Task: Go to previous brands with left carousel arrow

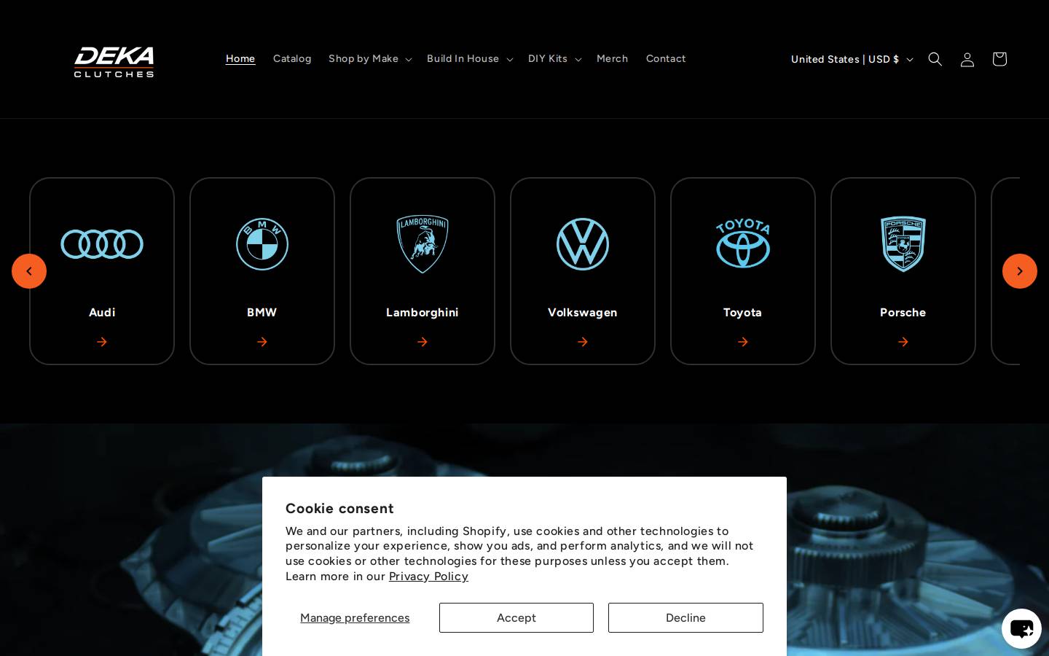Action: click(29, 271)
